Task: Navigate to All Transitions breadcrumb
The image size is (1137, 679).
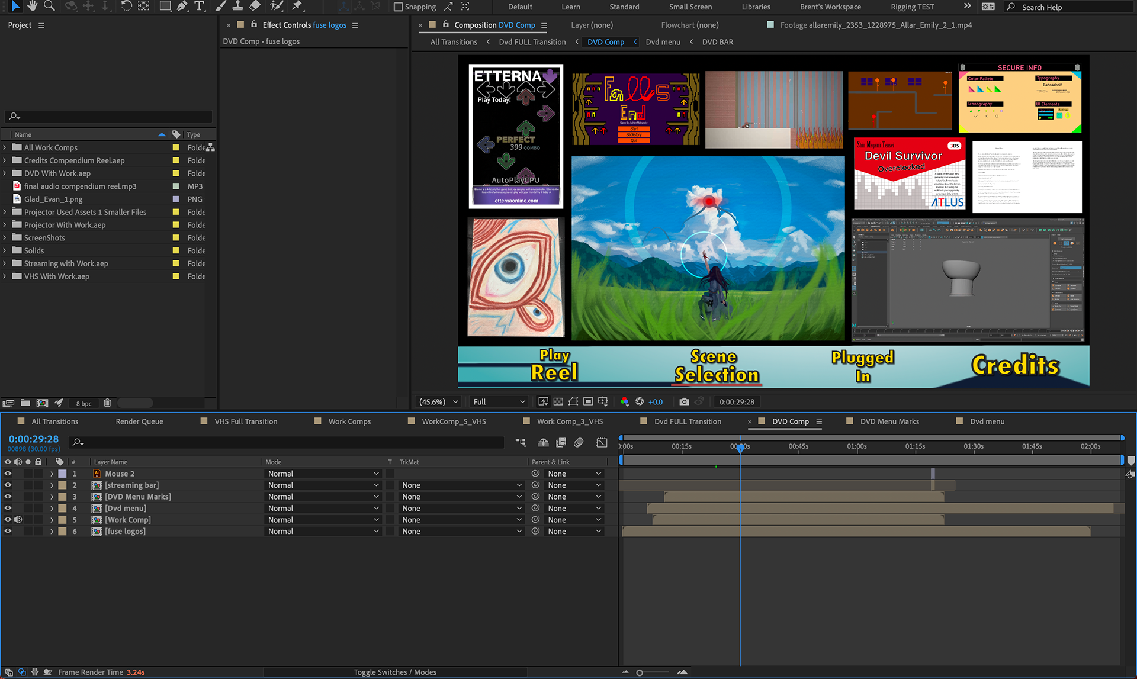Action: click(454, 42)
